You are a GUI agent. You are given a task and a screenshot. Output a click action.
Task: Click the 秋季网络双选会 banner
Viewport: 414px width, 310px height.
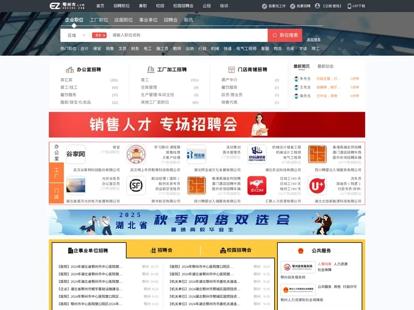pyautogui.click(x=207, y=222)
